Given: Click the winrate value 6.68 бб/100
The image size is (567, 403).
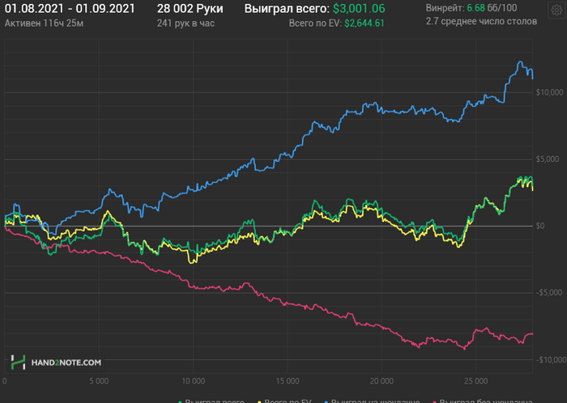Looking at the screenshot, I should pyautogui.click(x=492, y=7).
